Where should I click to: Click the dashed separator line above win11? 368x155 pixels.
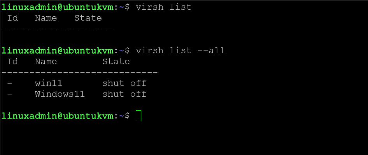pyautogui.click(x=79, y=72)
